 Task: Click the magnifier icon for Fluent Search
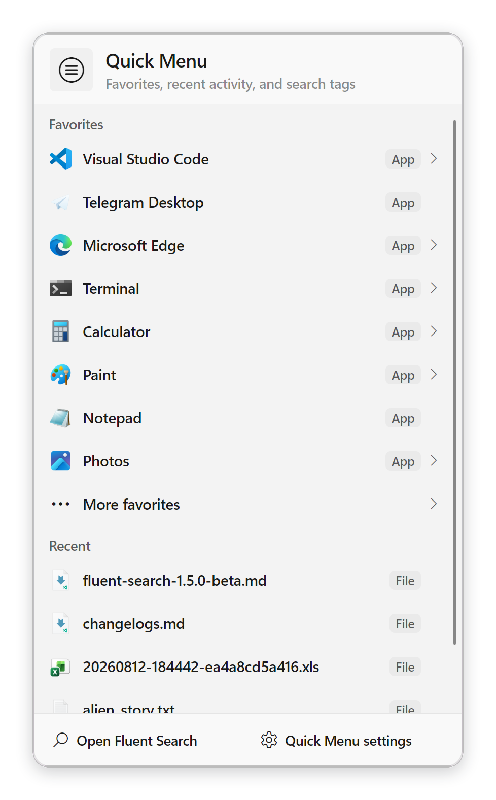pyautogui.click(x=61, y=740)
